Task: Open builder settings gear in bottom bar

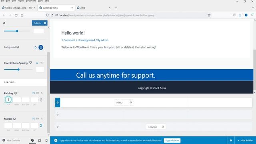Action: pyautogui.click(x=231, y=140)
